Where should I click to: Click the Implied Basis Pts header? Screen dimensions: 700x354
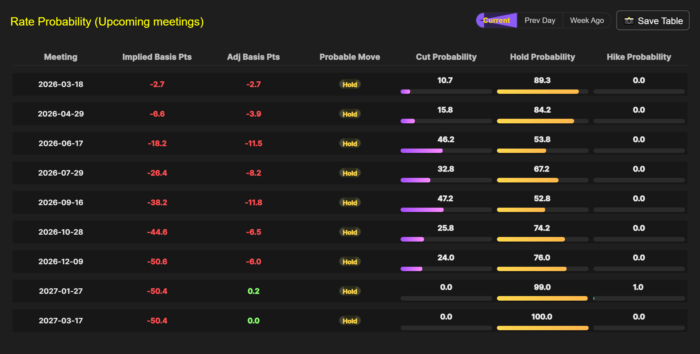157,57
